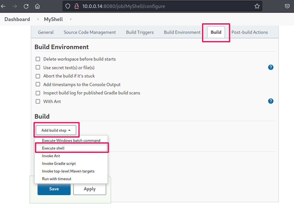Viewport: 294px width, 213px height.
Task: Enable the With Ant option
Action: 38,101
